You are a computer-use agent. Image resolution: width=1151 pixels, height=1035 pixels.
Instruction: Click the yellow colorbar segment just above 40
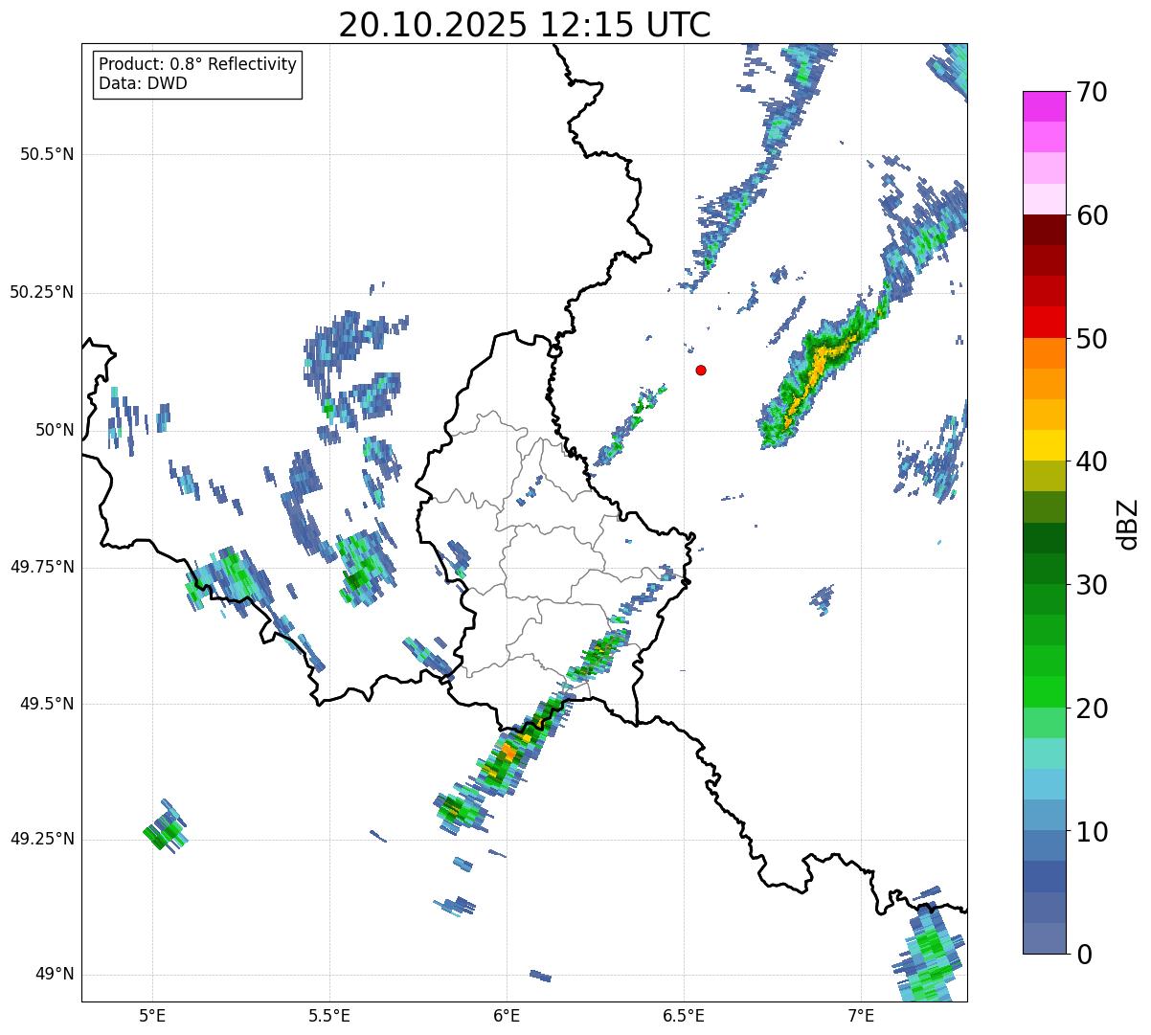tap(1044, 446)
